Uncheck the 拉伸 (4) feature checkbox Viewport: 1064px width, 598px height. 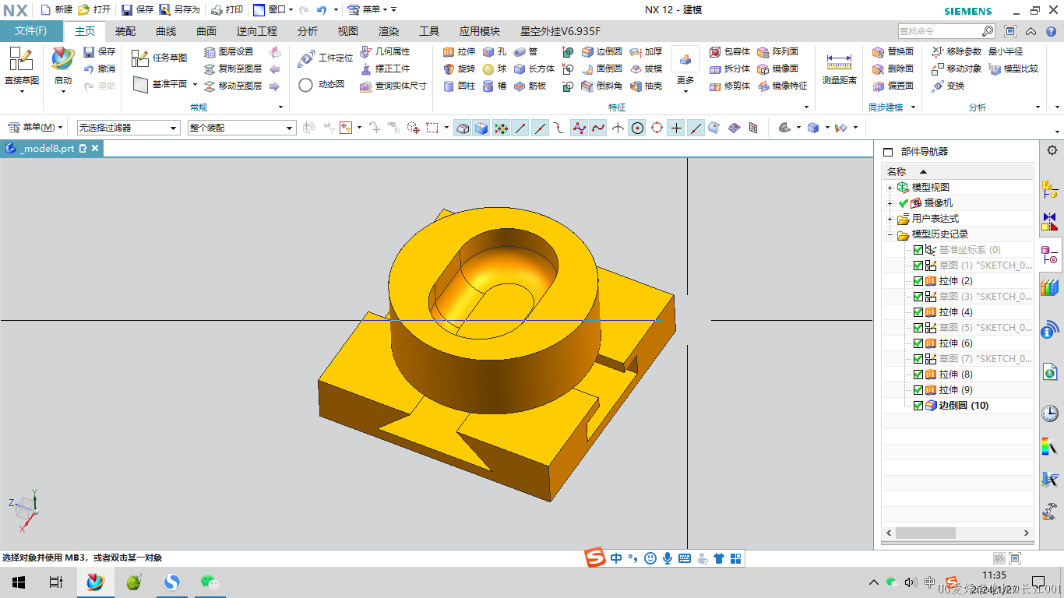point(918,312)
